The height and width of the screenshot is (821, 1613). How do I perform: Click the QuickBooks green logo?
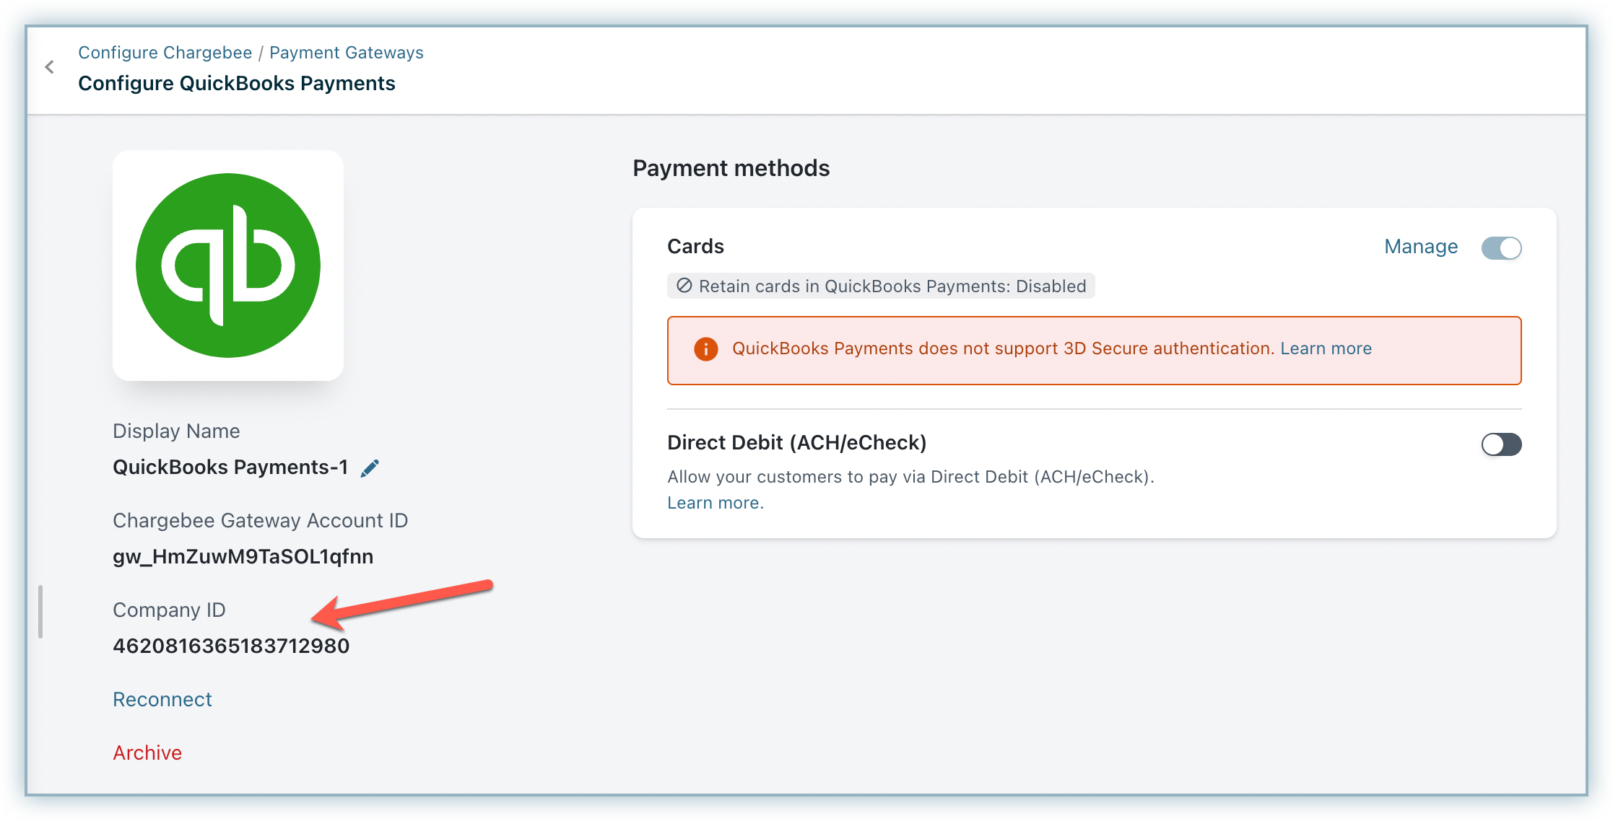coord(228,265)
